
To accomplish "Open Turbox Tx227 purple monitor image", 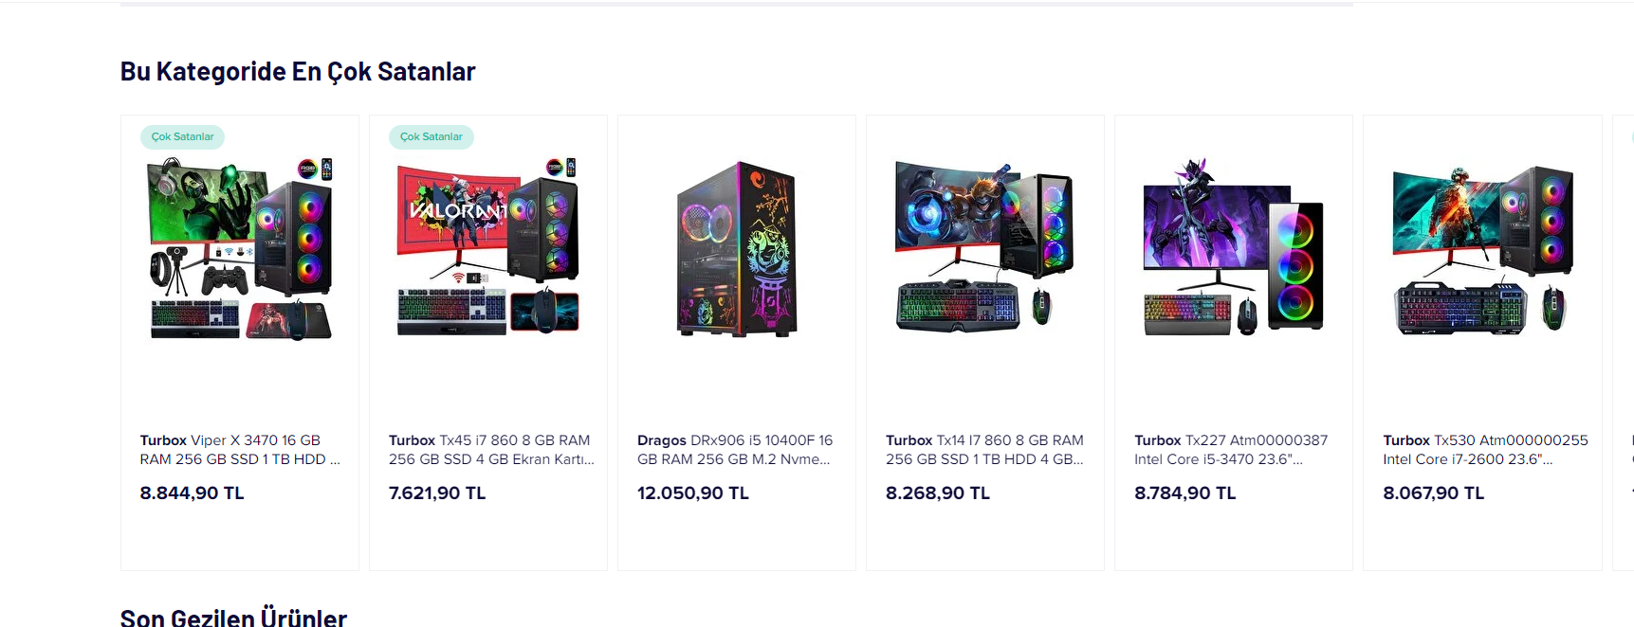I will coord(1234,249).
